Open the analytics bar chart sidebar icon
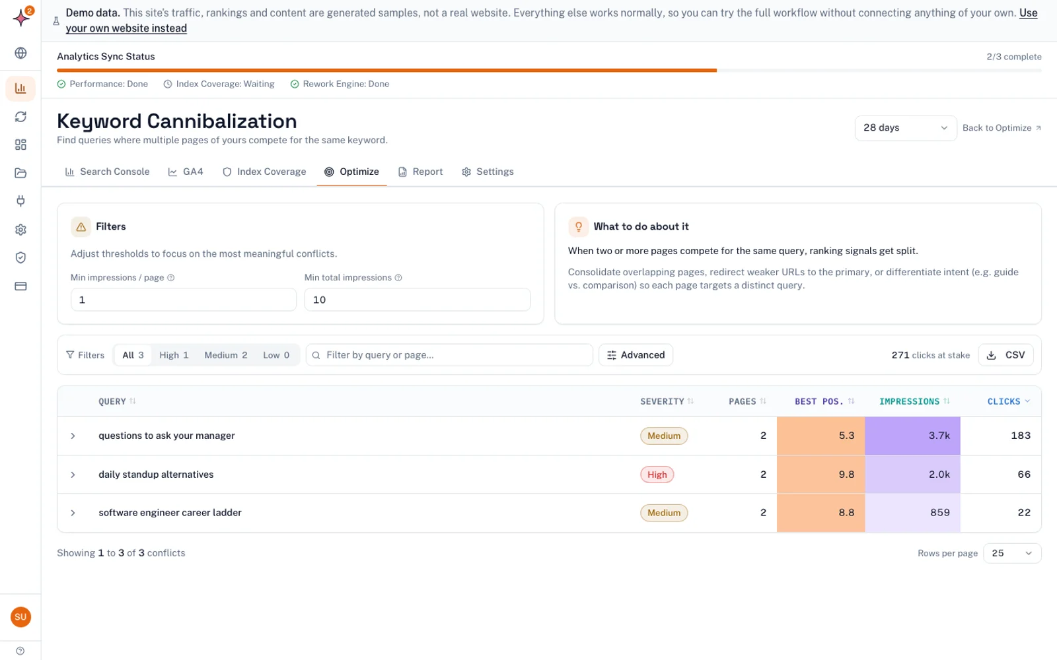 coord(20,88)
